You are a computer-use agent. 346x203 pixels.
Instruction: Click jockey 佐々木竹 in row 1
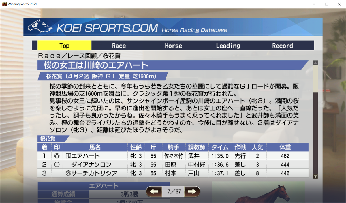click(173, 156)
